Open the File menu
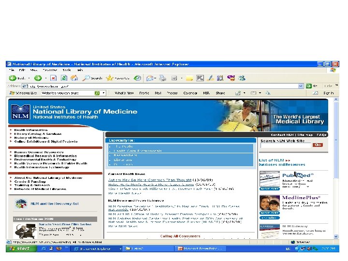This screenshot has width=348, height=261. (12, 70)
